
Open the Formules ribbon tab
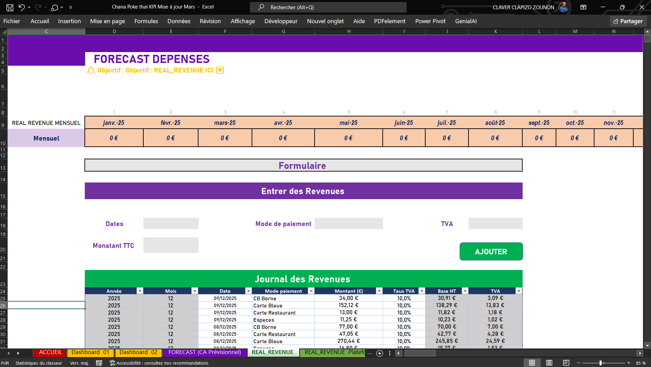pyautogui.click(x=146, y=21)
